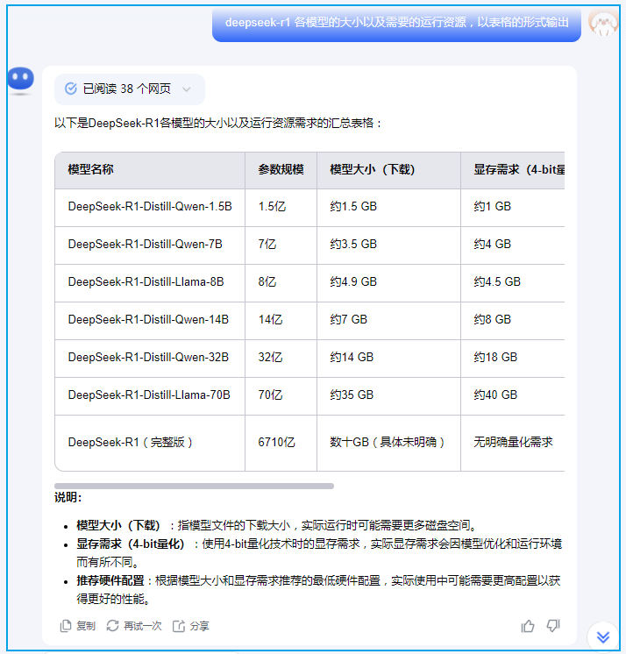Click the 约40 GB VRAM cell
This screenshot has width=626, height=654.
point(513,396)
